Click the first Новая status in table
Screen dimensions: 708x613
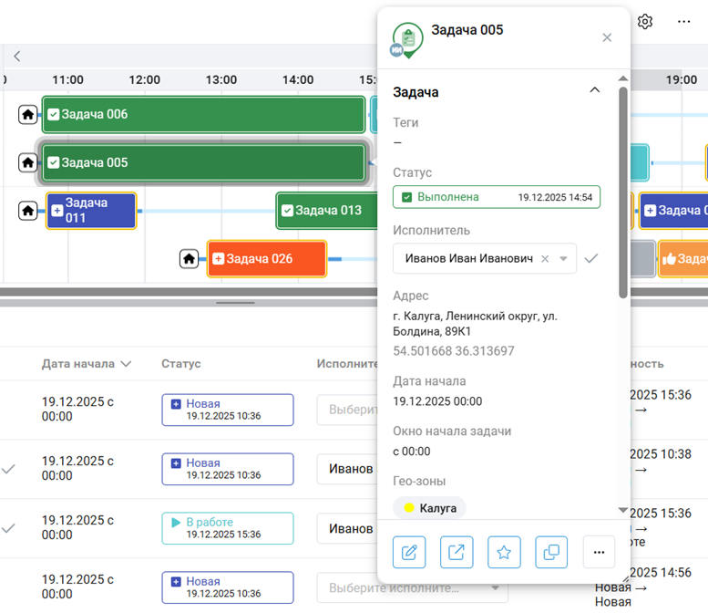pyautogui.click(x=228, y=410)
